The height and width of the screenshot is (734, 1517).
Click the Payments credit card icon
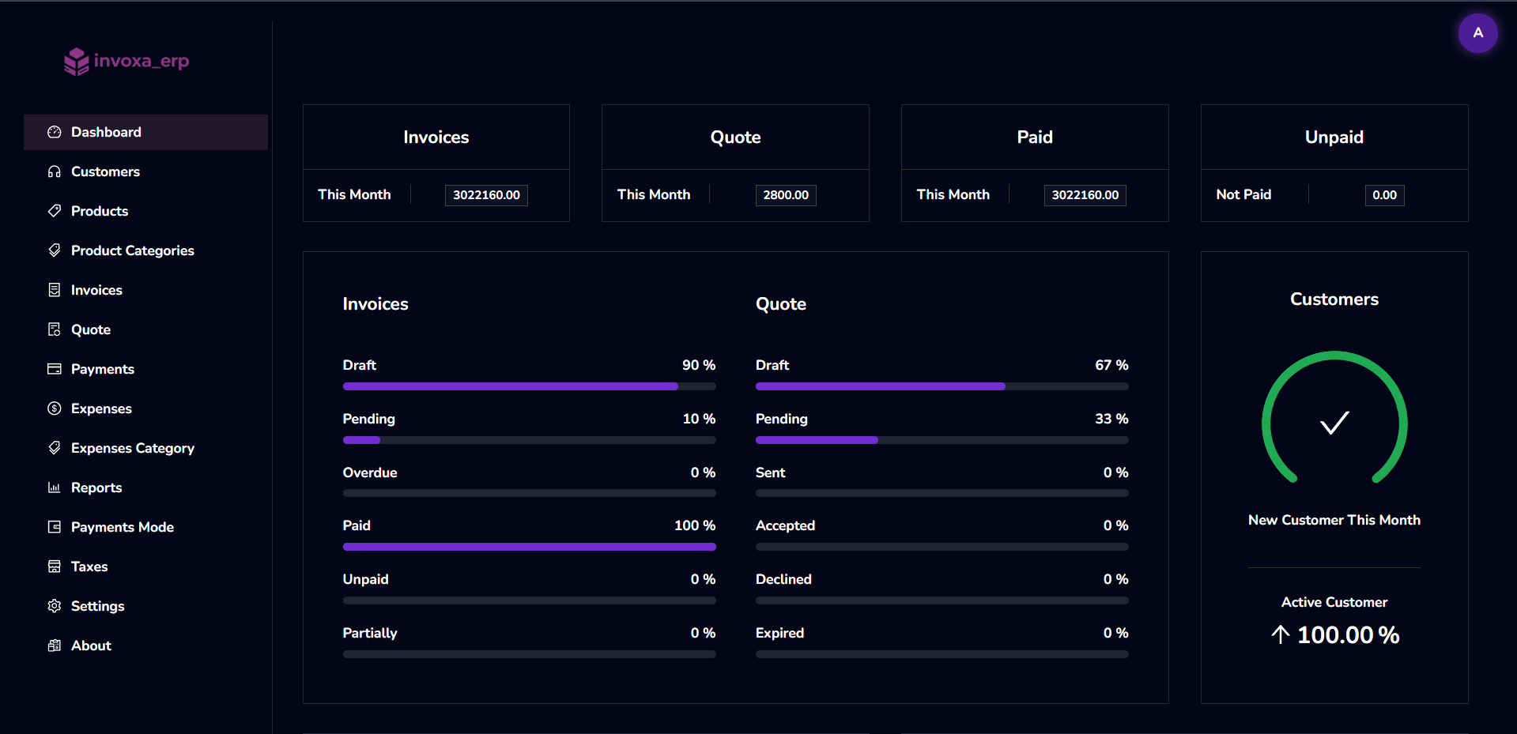coord(54,369)
